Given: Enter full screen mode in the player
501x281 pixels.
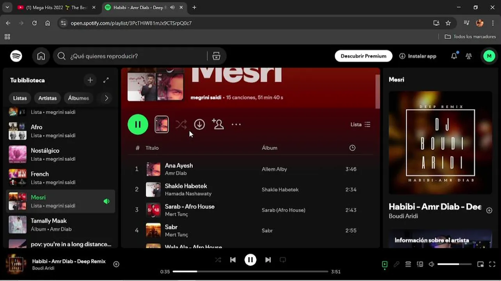Looking at the screenshot, I should tap(492, 264).
